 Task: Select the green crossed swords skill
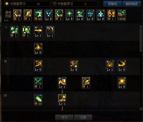pos(38,83)
